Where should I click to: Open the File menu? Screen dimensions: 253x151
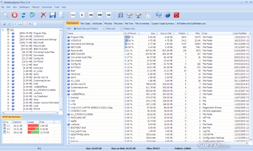tap(3, 7)
